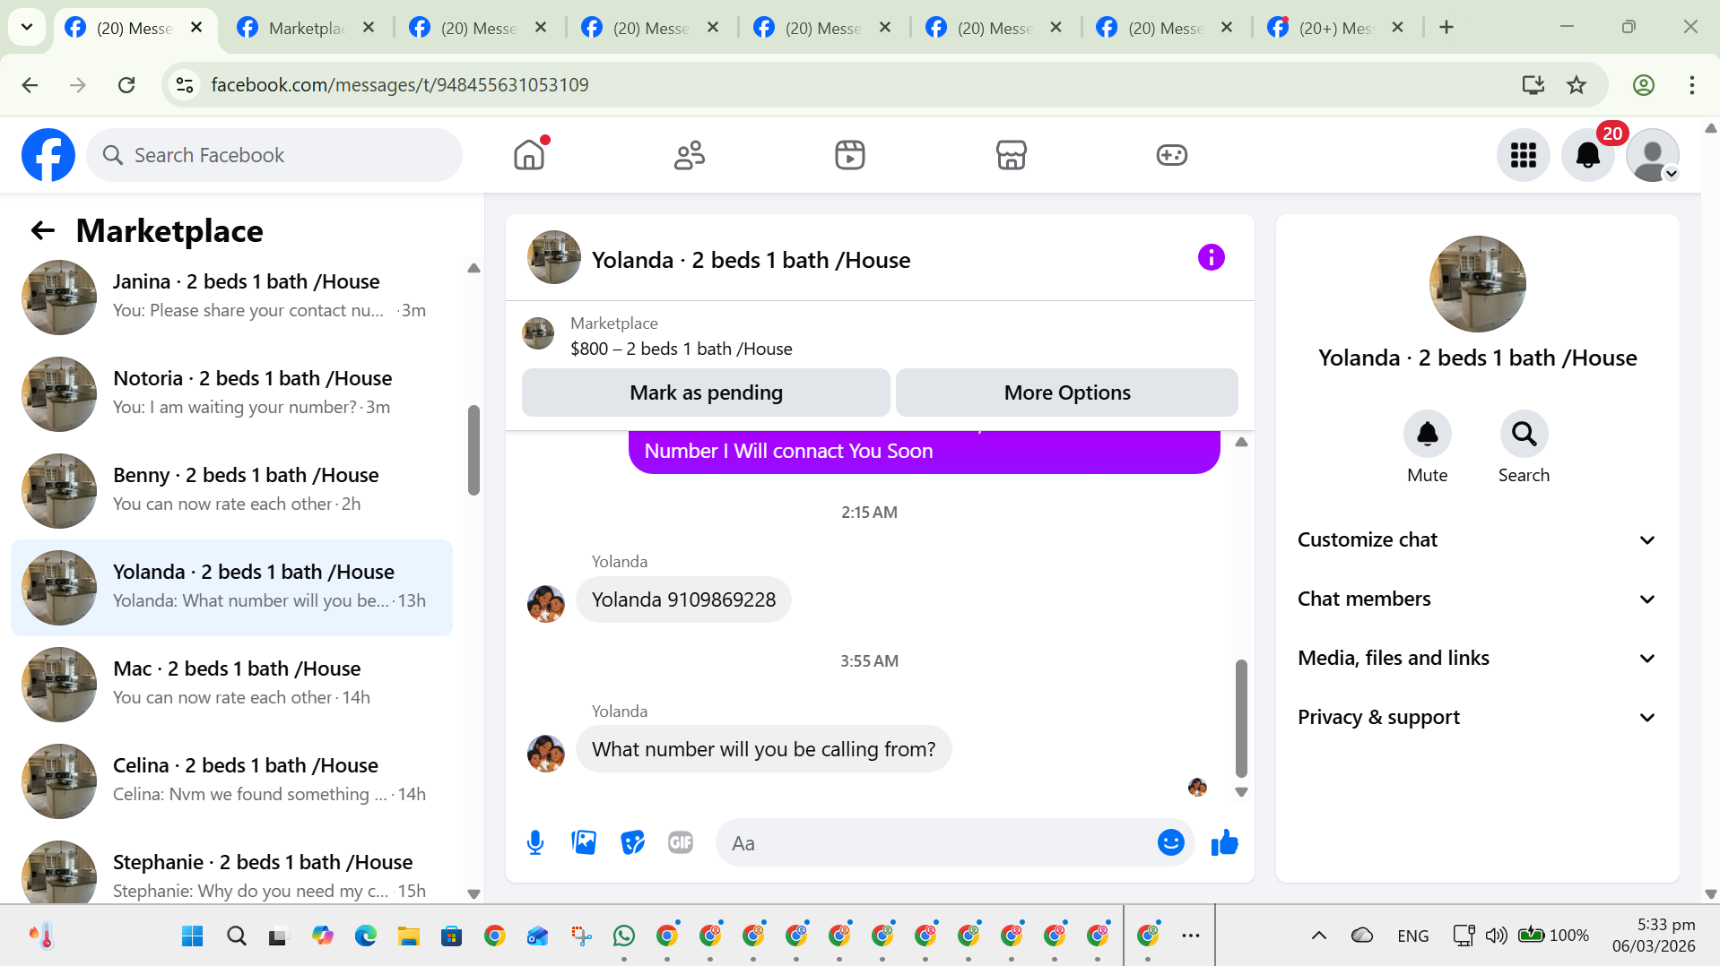Record a voice clip with microphone icon
Screen dimensions: 1720x966
[x=535, y=842]
